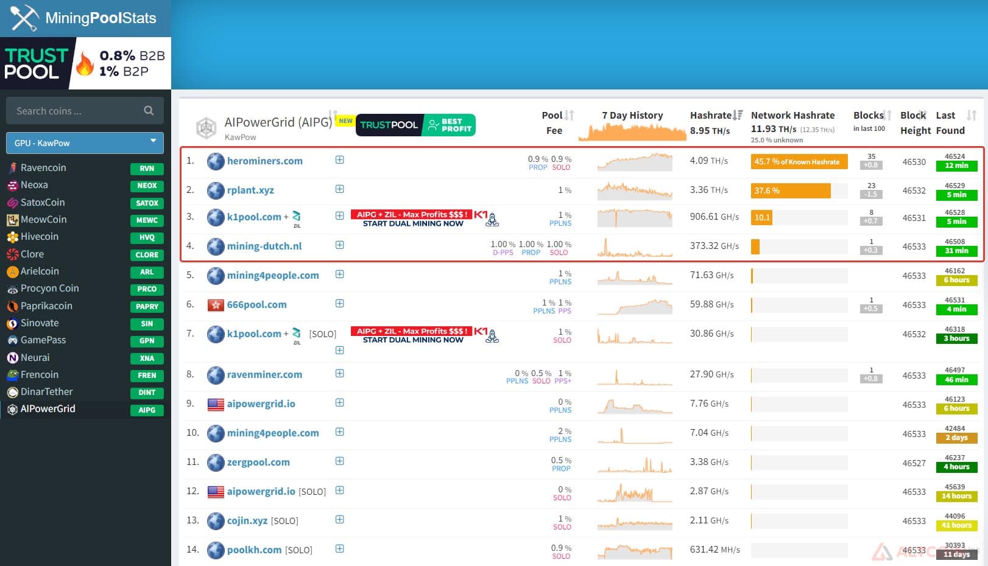This screenshot has width=988, height=566.
Task: Click the Hivecoin flower icon
Action: coord(12,237)
